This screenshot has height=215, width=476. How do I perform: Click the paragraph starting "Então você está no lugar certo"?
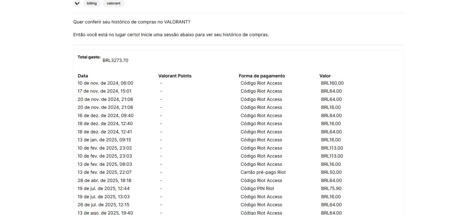171,35
